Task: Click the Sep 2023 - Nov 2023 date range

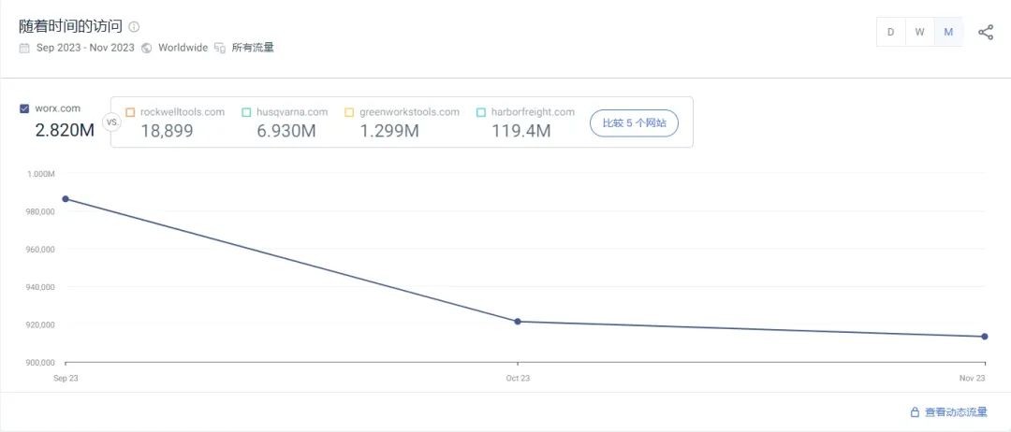Action: [85, 48]
